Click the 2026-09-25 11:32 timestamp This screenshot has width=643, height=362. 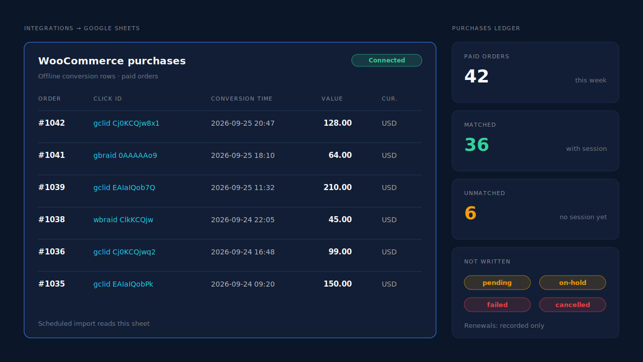point(243,188)
